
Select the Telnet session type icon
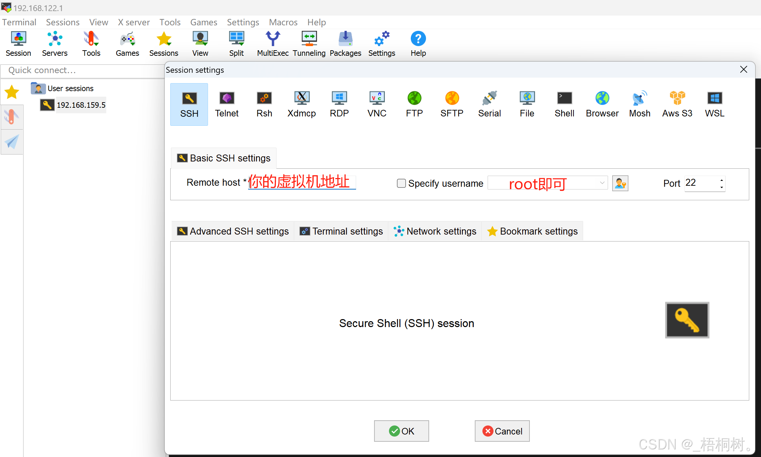227,104
